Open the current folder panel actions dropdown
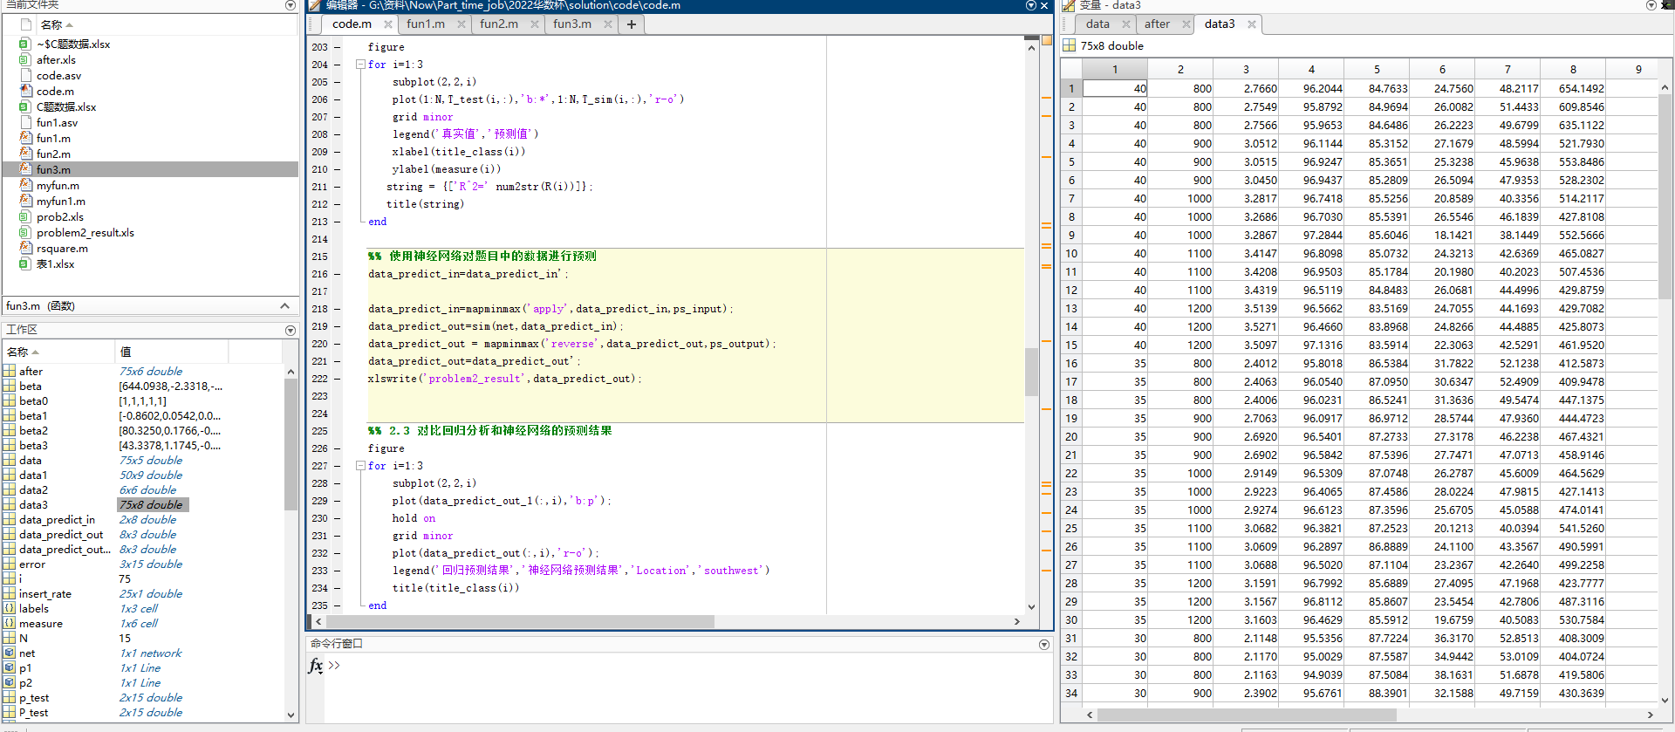The width and height of the screenshot is (1675, 732). [x=291, y=5]
